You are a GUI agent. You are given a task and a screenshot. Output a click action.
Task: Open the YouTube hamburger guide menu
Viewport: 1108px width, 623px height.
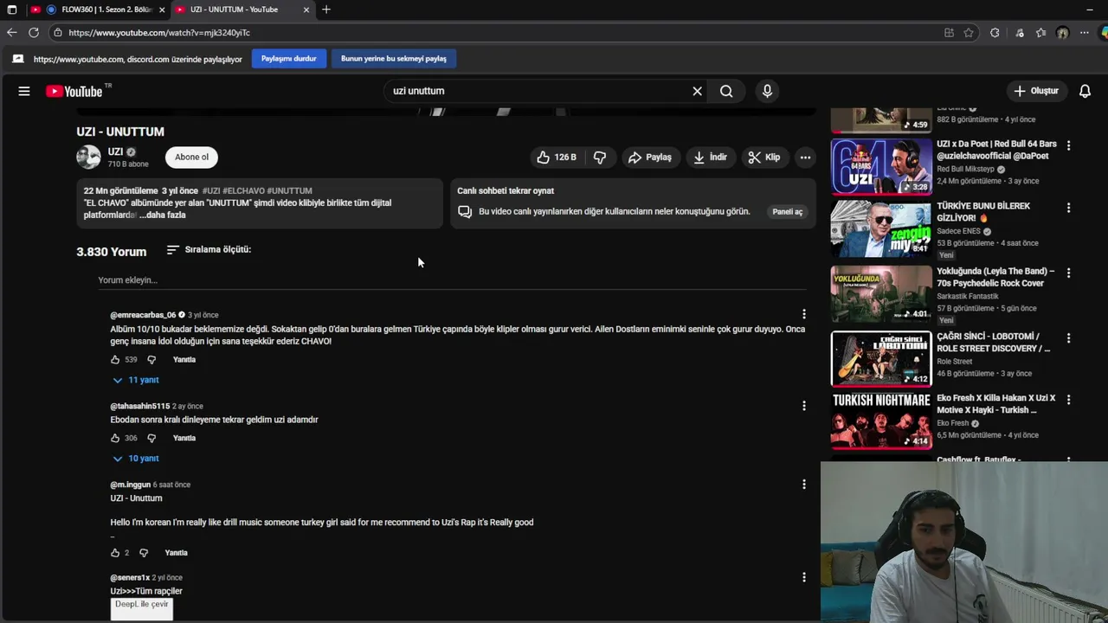(x=24, y=91)
